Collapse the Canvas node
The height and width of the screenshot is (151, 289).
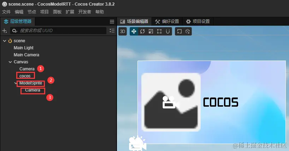(10, 62)
